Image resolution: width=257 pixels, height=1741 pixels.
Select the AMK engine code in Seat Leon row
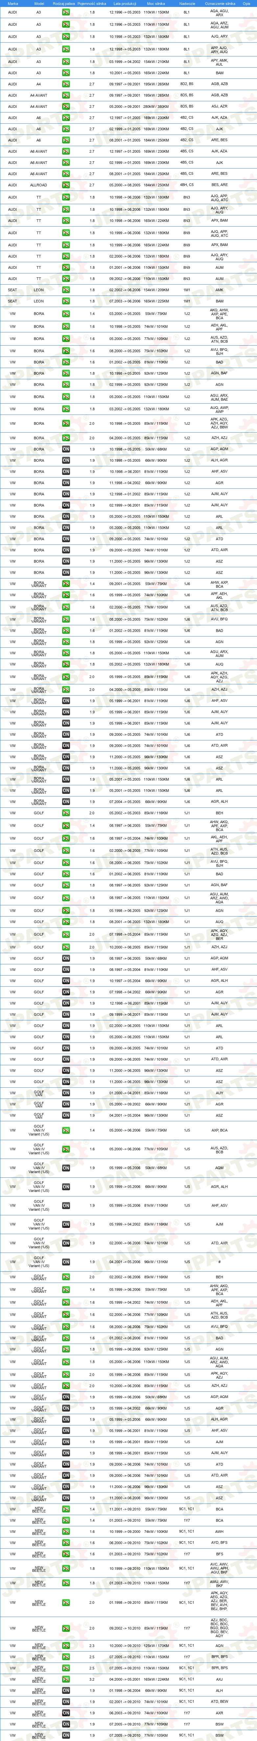[219, 290]
